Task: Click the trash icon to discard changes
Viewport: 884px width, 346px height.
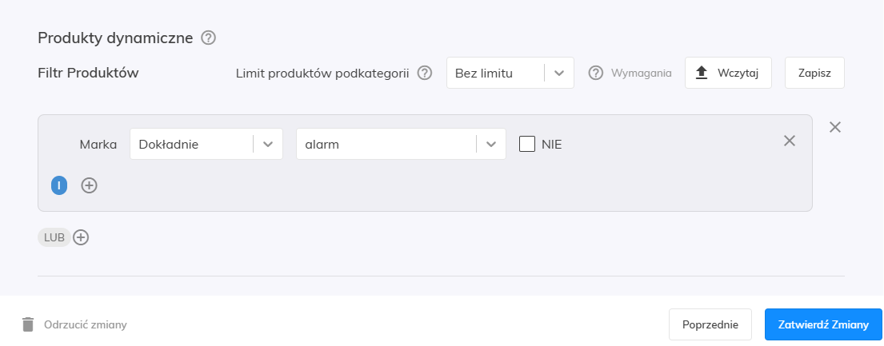Action: pos(28,324)
